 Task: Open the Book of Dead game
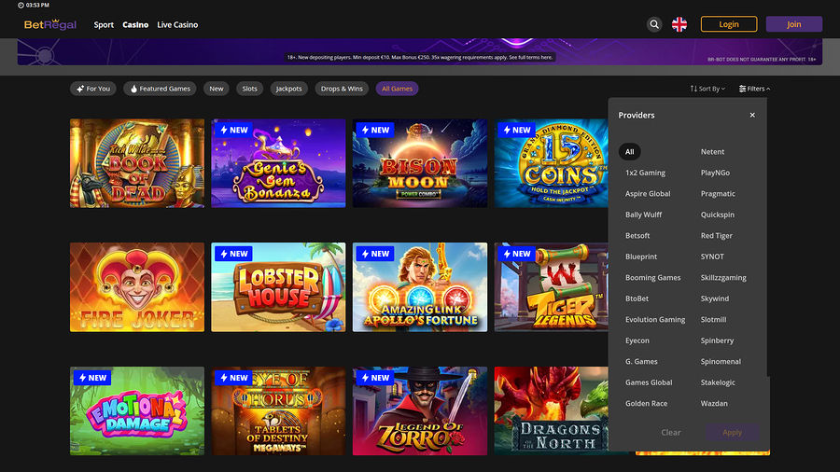click(x=137, y=163)
